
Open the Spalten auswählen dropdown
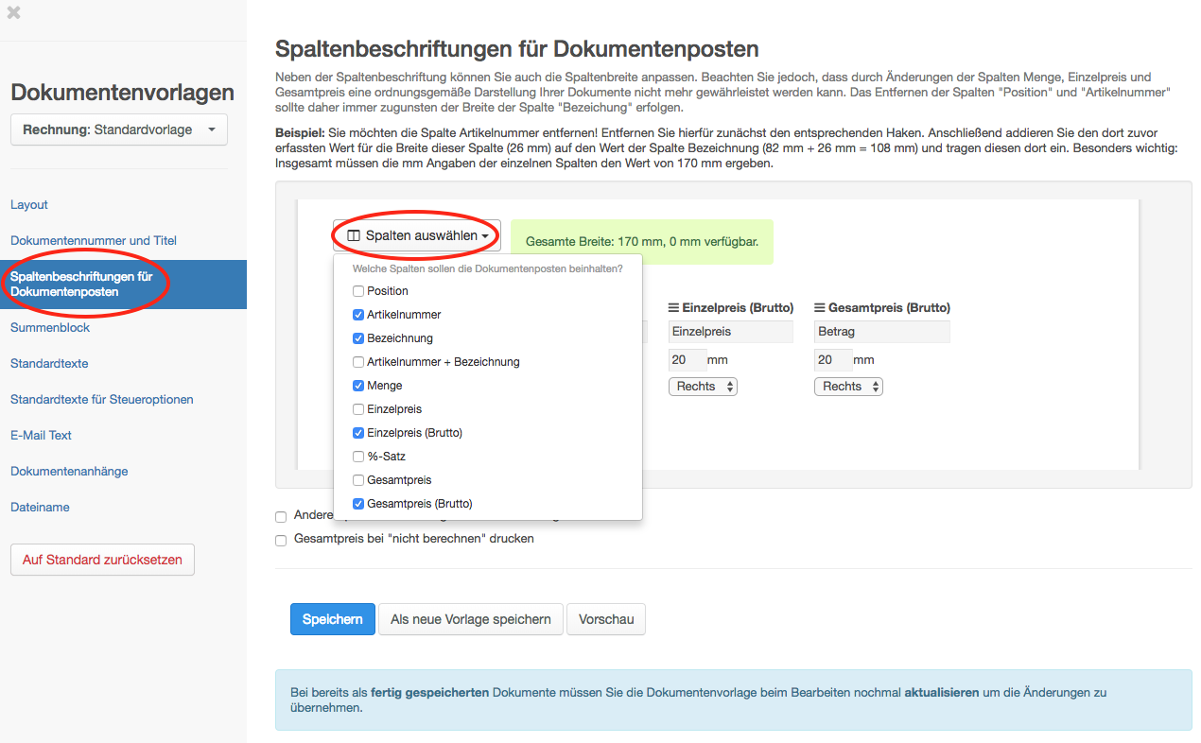point(417,235)
